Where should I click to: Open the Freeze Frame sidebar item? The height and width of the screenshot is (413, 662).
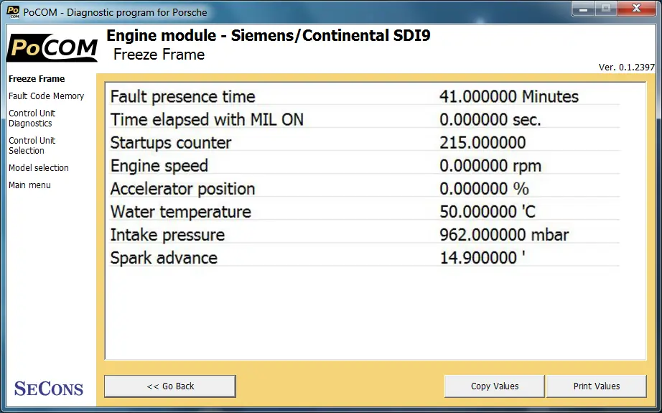coord(37,78)
